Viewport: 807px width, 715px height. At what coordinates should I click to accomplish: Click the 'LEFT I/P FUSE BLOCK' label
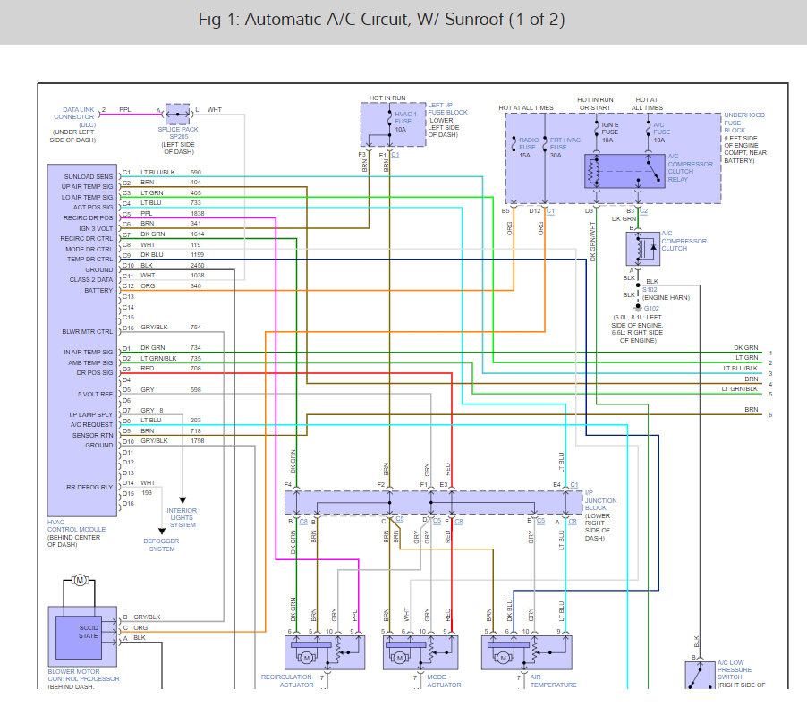(447, 108)
